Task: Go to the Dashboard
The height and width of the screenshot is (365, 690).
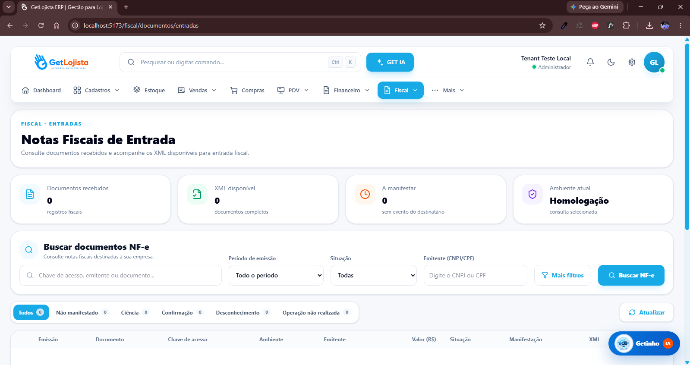Action: tap(41, 90)
